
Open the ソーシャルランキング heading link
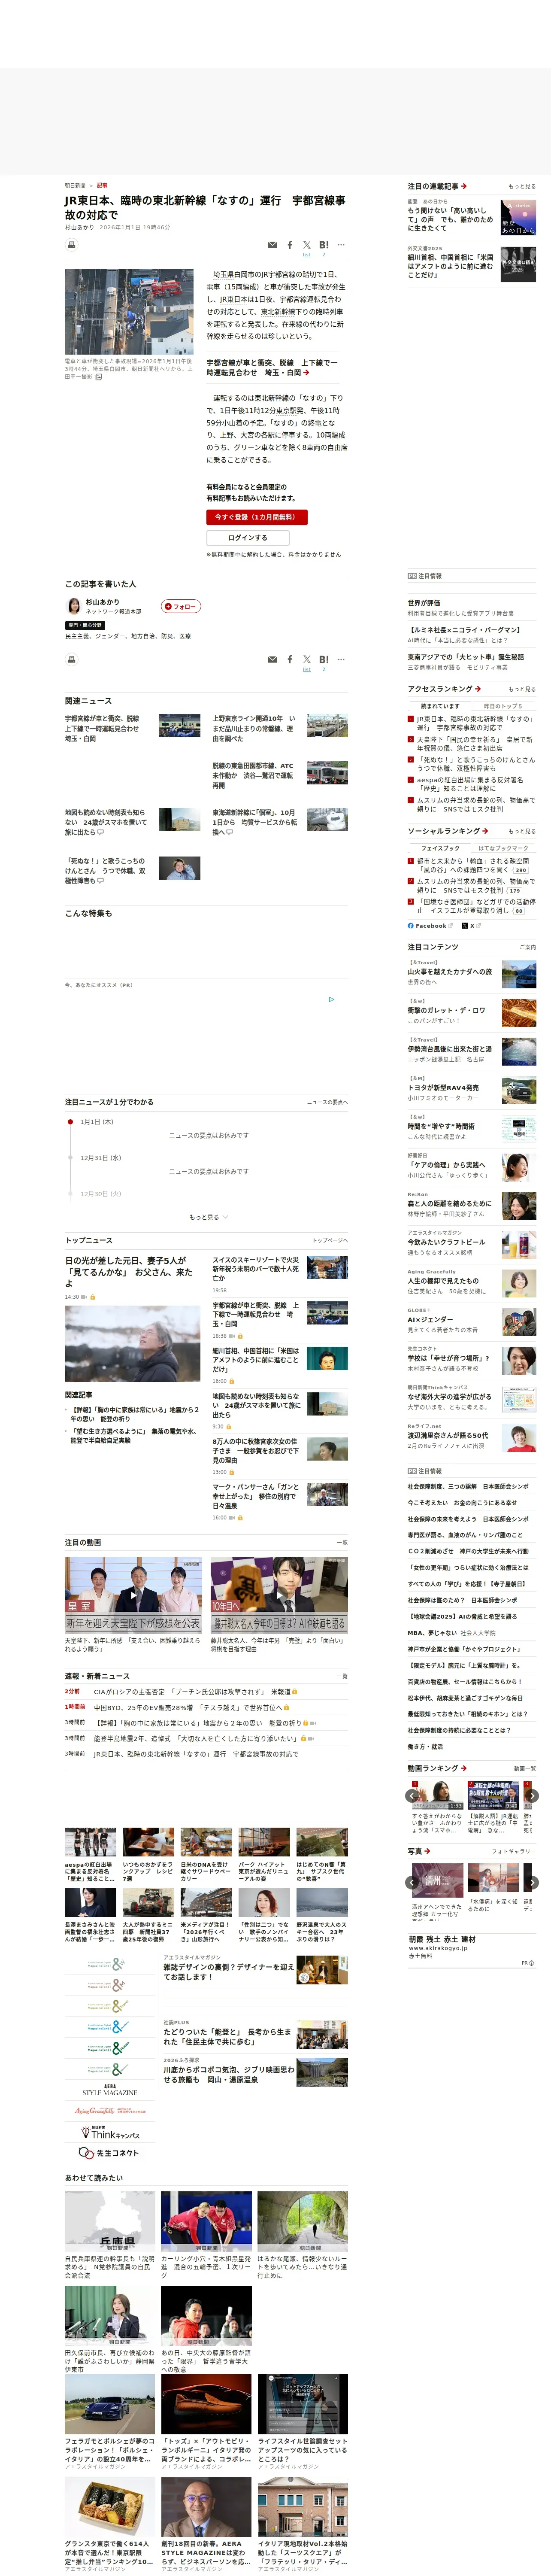(x=448, y=831)
